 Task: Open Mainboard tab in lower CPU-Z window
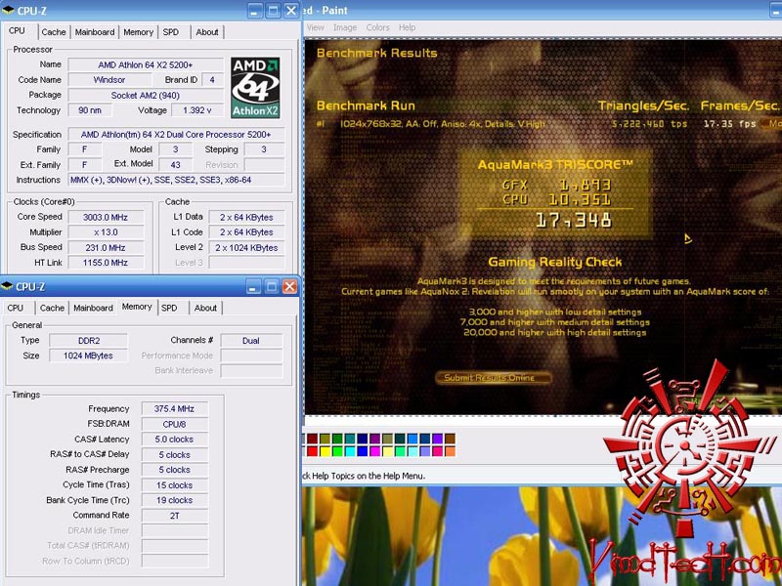coord(93,308)
